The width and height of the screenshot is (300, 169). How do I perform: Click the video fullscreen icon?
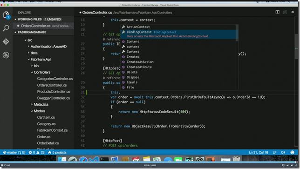(296, 165)
